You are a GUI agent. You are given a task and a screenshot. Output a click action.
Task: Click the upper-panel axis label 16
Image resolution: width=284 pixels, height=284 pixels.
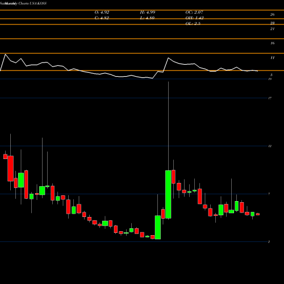pos(272,43)
